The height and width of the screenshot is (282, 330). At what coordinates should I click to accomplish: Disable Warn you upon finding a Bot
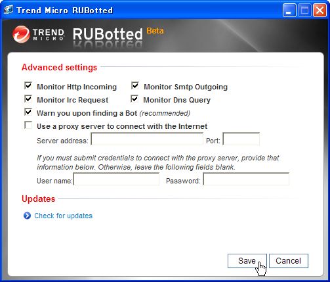[x=28, y=112]
